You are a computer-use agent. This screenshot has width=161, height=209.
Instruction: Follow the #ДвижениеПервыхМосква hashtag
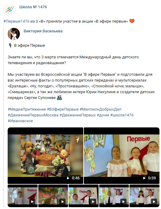[33, 115]
